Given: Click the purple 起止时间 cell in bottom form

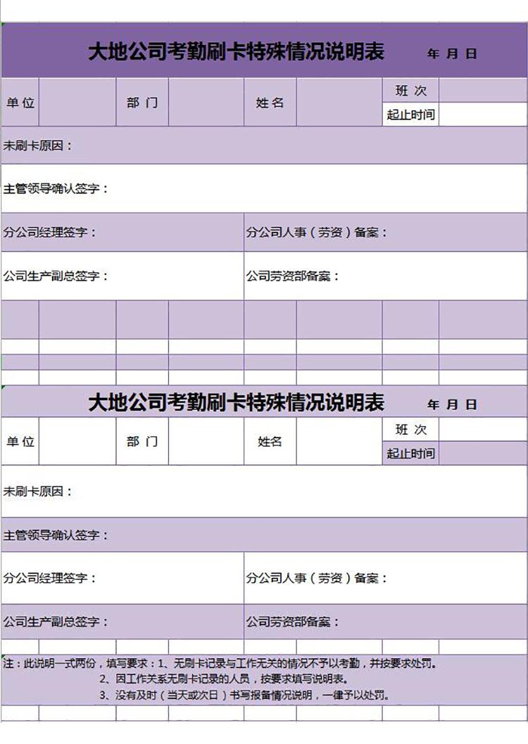Looking at the screenshot, I should (x=410, y=453).
